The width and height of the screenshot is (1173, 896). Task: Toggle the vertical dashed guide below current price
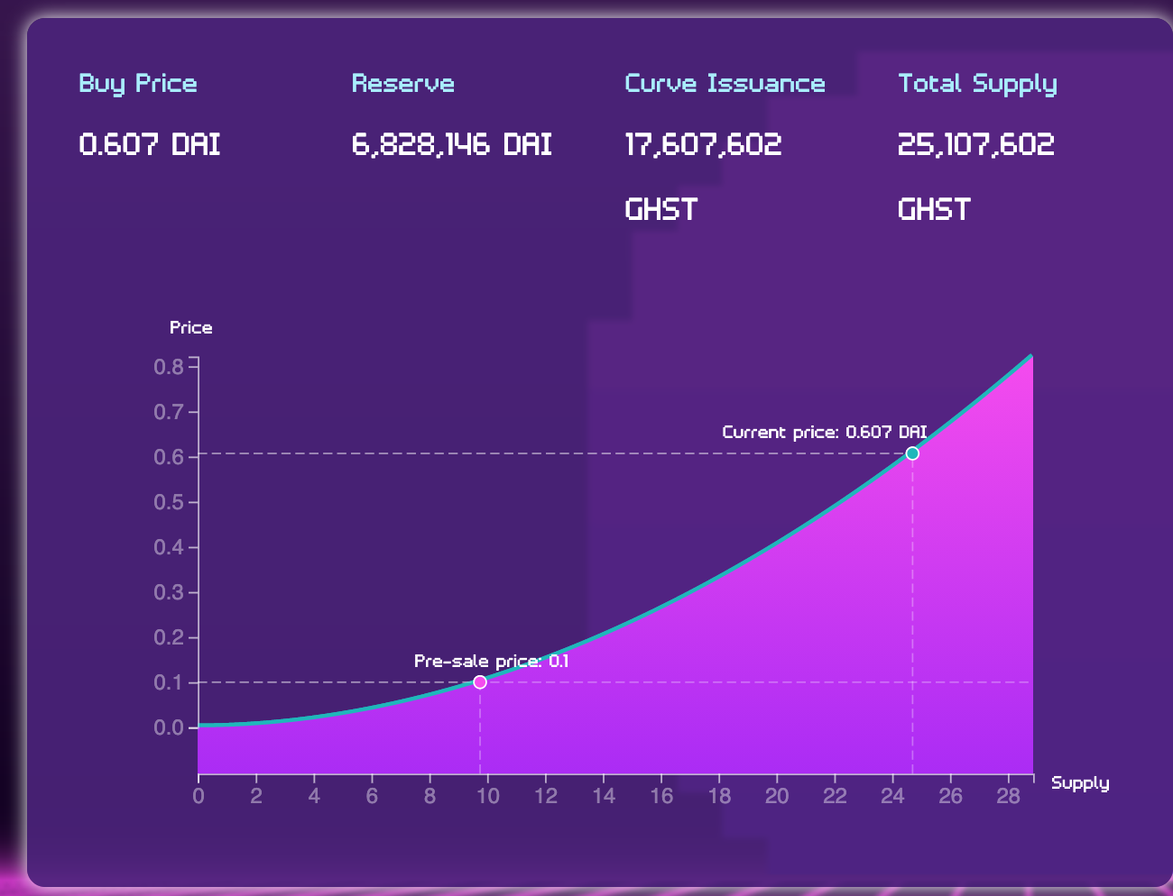pos(912,613)
